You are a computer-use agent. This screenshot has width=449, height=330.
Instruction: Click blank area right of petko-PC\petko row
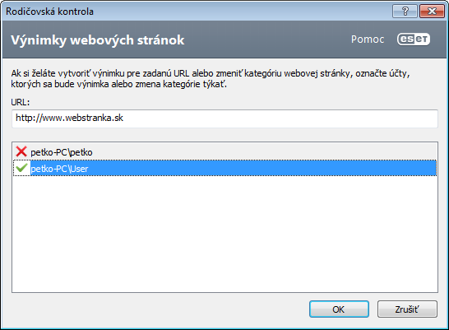pos(263,151)
